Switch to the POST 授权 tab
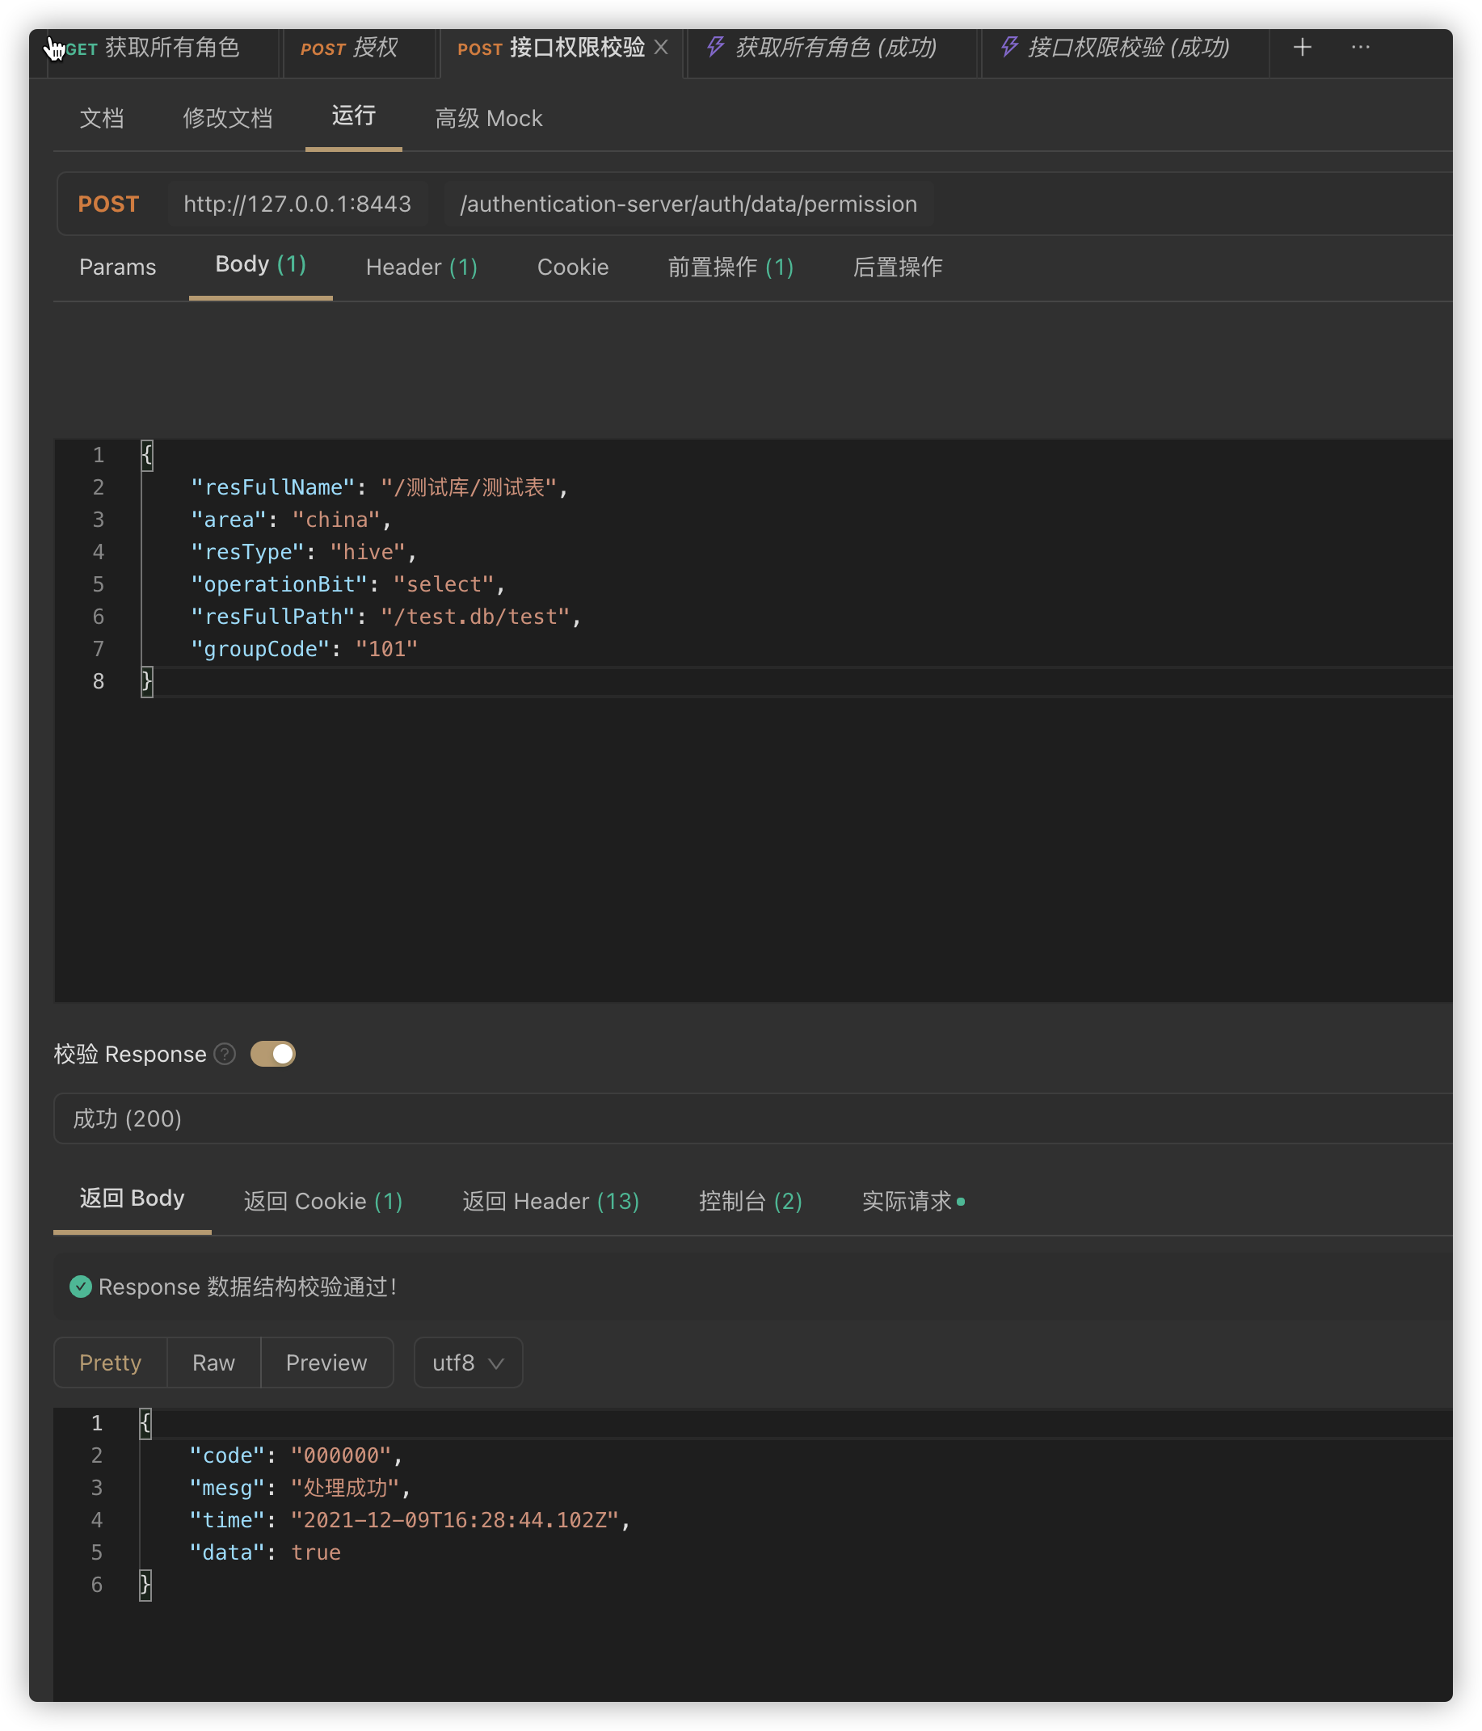1482x1731 pixels. pyautogui.click(x=349, y=48)
